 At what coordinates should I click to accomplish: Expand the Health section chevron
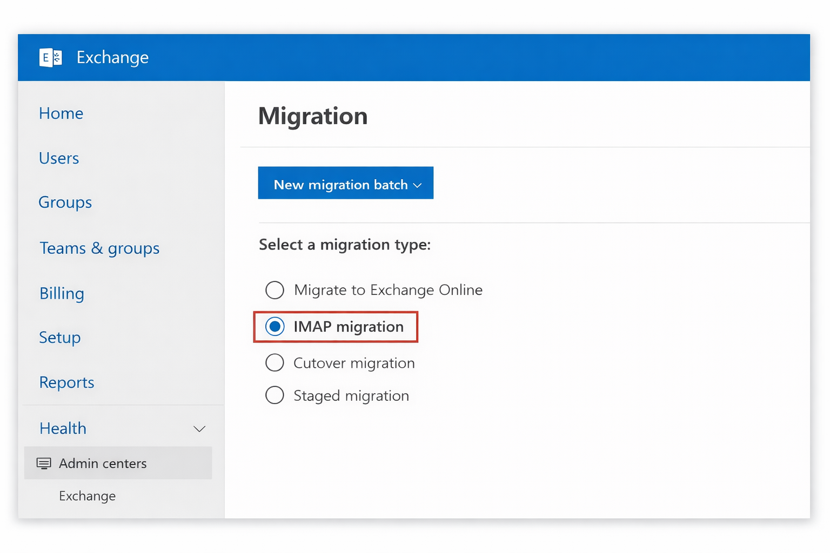199,429
